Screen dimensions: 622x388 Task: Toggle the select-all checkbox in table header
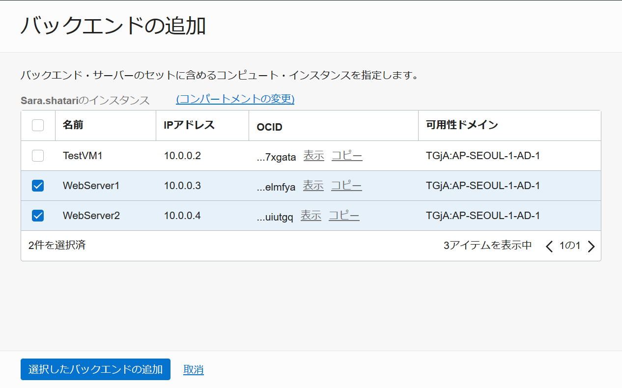38,125
